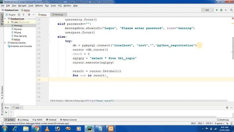Hide the Run panel with minimize icon
Screen dimensions: 234x132
[231, 107]
